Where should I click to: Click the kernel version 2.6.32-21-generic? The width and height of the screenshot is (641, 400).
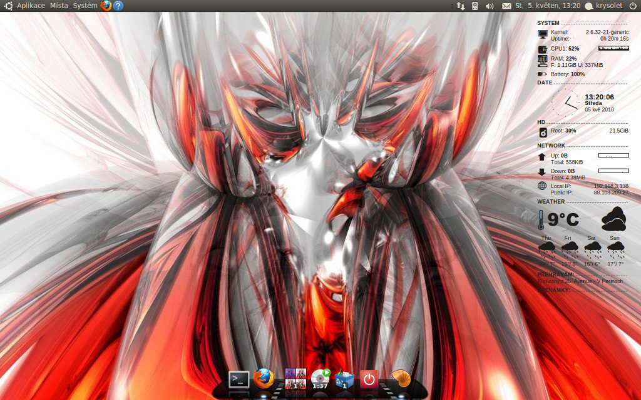click(607, 32)
